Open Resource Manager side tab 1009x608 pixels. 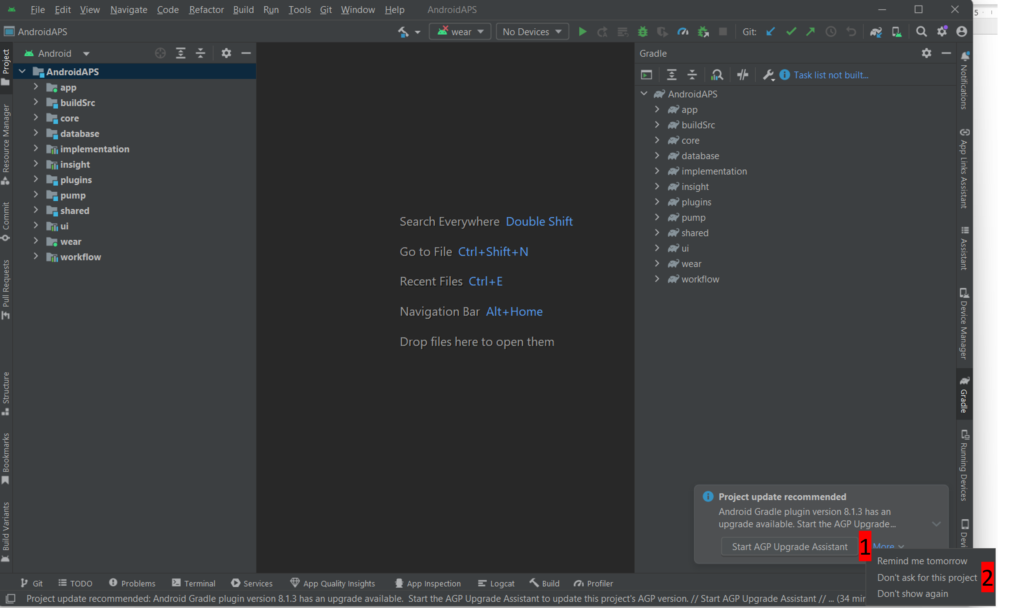[x=6, y=144]
